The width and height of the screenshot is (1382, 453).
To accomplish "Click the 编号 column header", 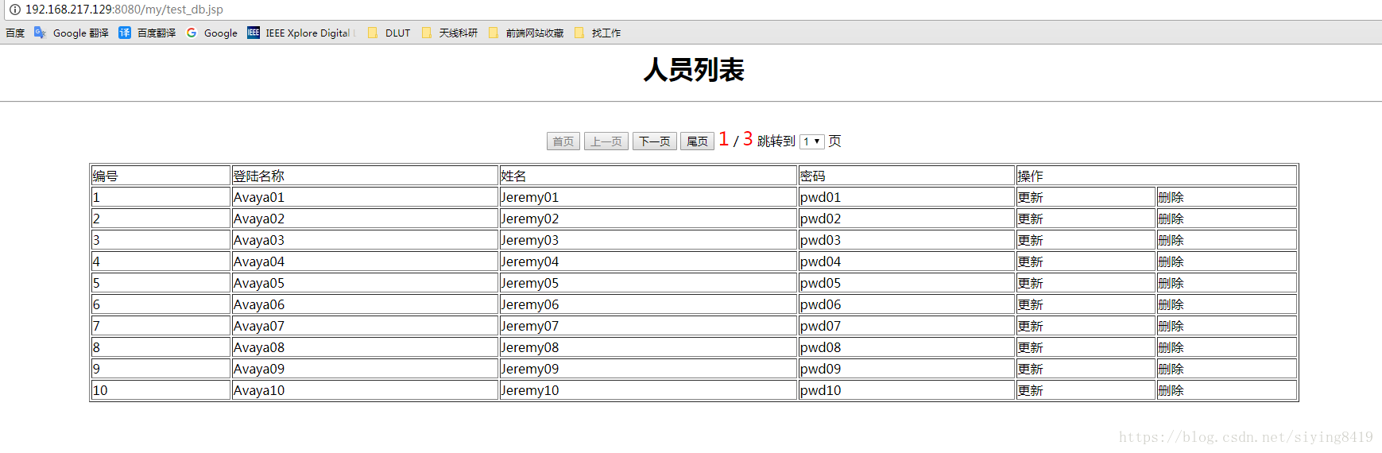I will [x=161, y=176].
